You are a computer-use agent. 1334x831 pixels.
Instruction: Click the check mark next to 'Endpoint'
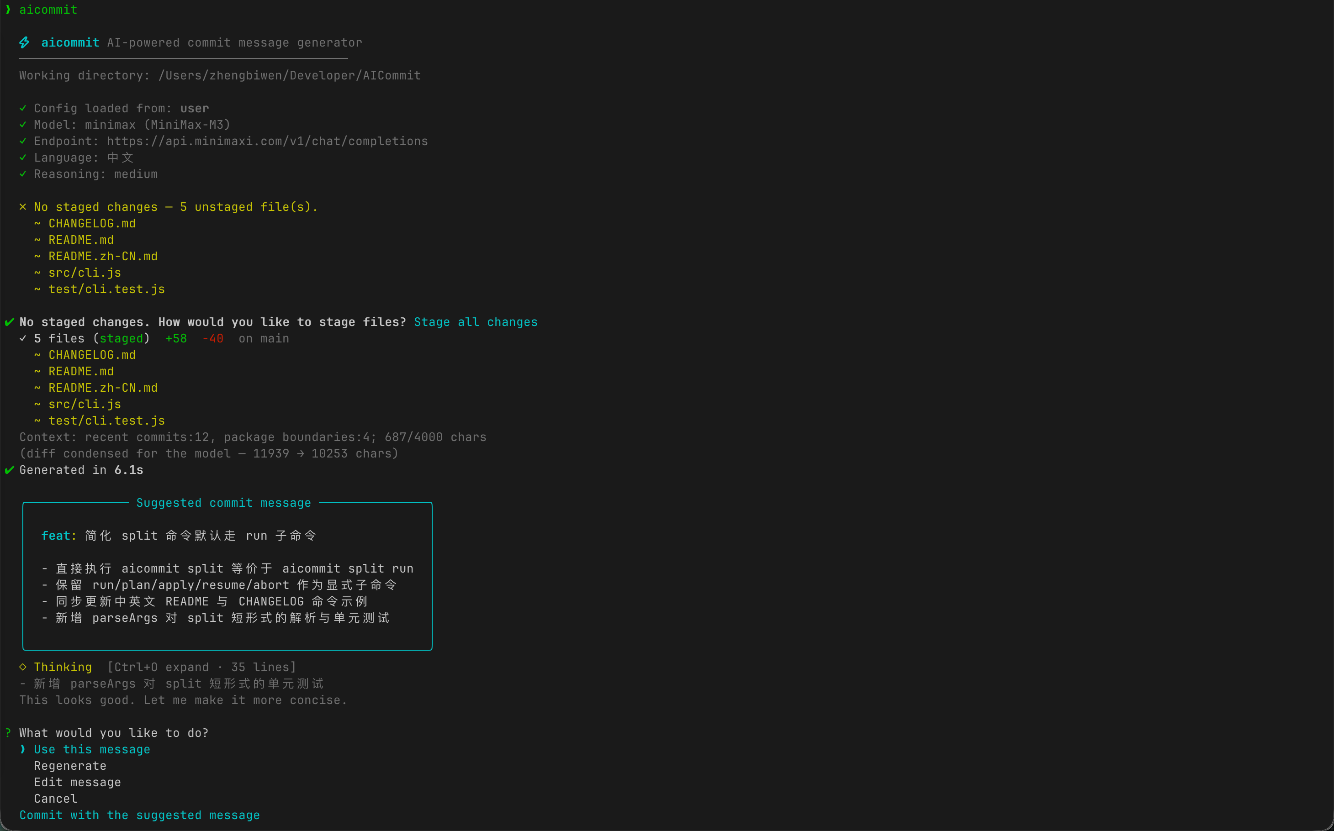pyautogui.click(x=22, y=141)
